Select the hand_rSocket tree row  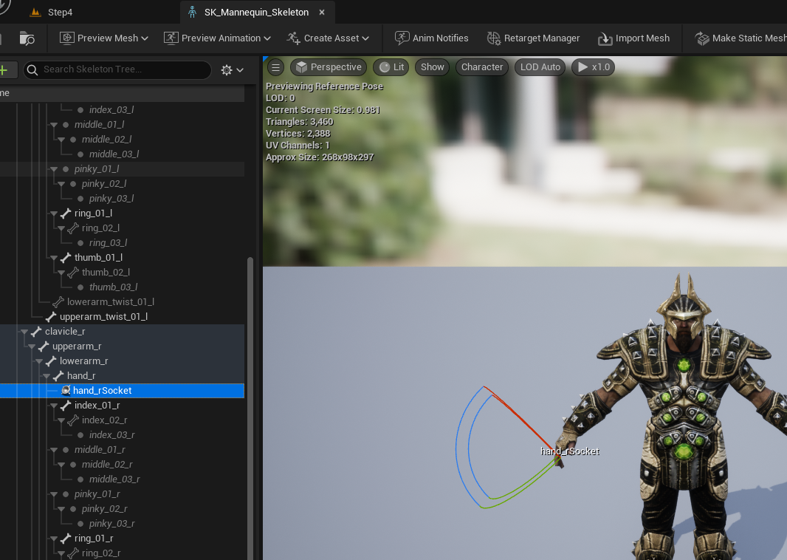click(x=122, y=390)
